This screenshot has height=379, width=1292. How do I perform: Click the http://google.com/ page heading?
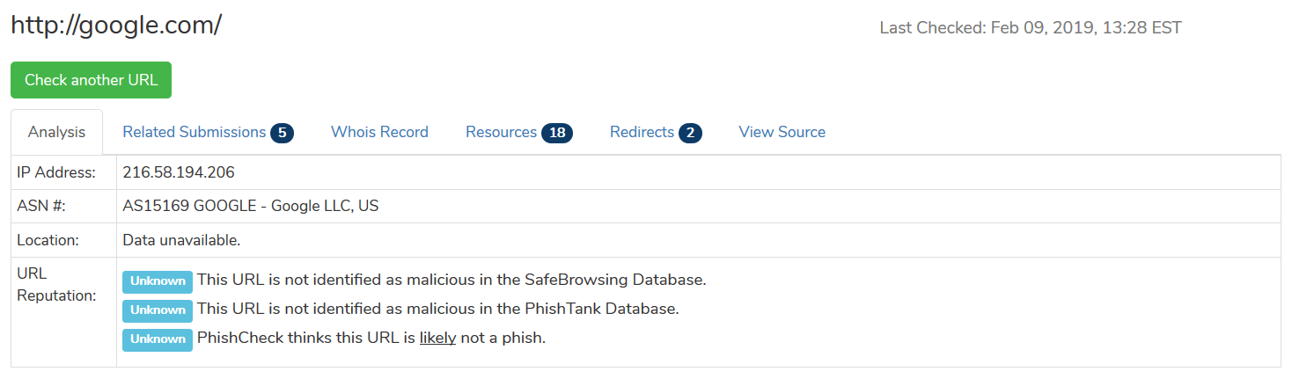click(115, 26)
